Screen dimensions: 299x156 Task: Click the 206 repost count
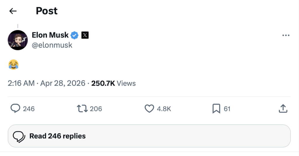[96, 109]
